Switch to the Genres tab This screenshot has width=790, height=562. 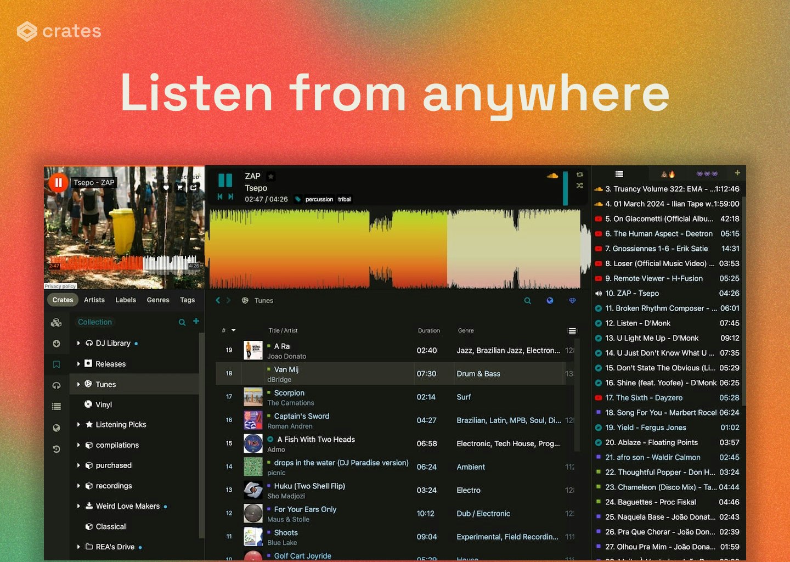[158, 300]
